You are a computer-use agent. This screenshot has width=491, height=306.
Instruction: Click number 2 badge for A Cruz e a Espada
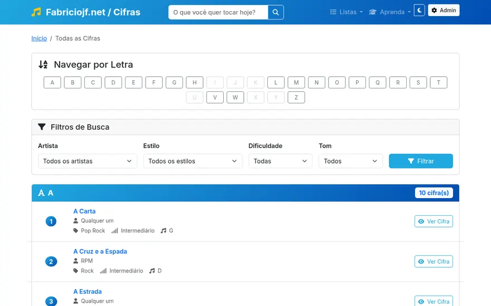(x=51, y=261)
